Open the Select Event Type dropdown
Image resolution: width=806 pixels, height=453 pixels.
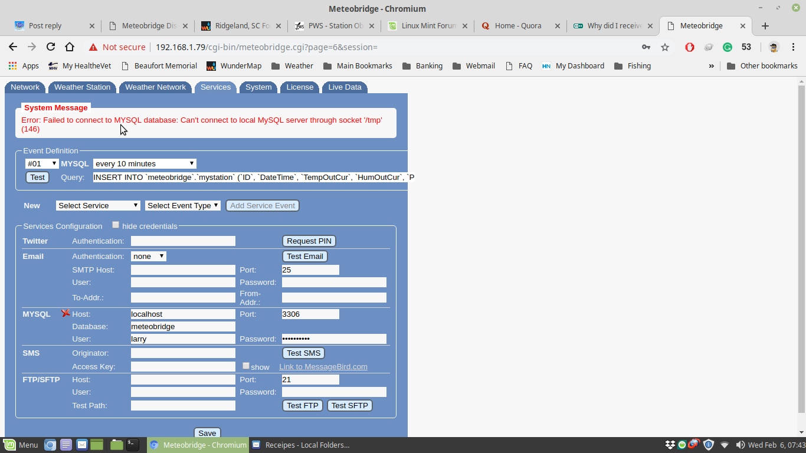point(183,205)
